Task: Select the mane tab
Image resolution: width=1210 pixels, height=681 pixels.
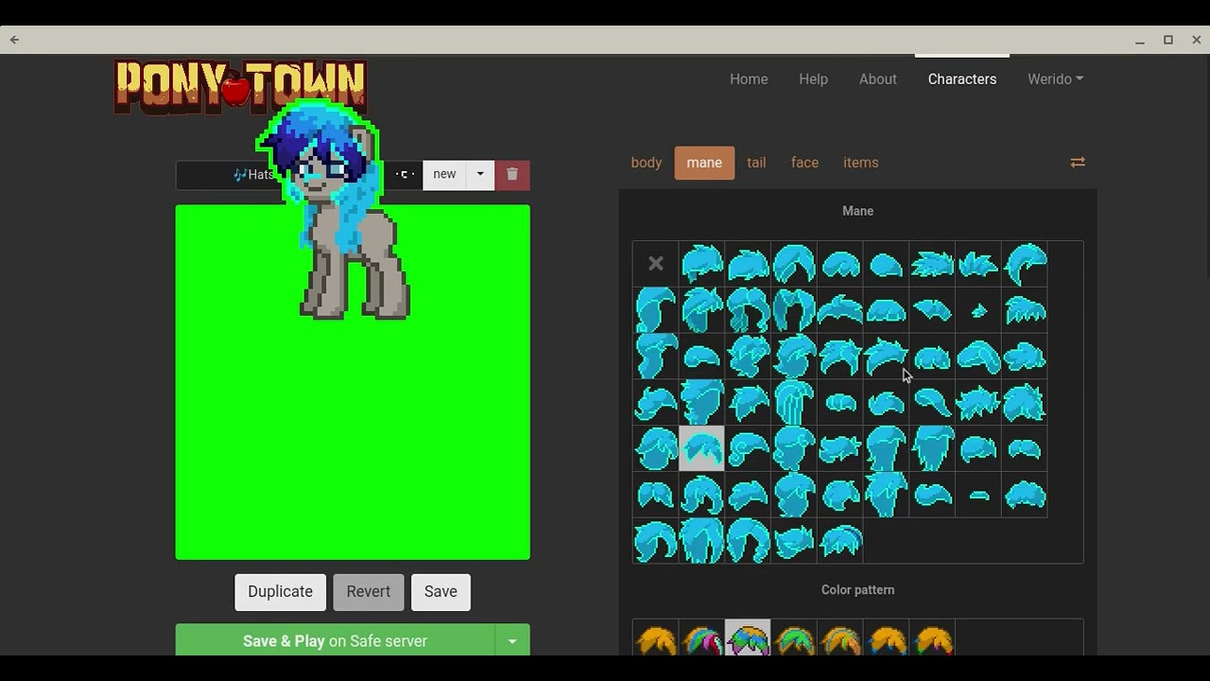Action: [x=704, y=163]
